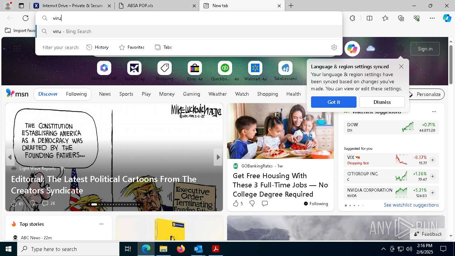Open comments on Free Housing article
This screenshot has height=256, width=455.
tap(265, 203)
